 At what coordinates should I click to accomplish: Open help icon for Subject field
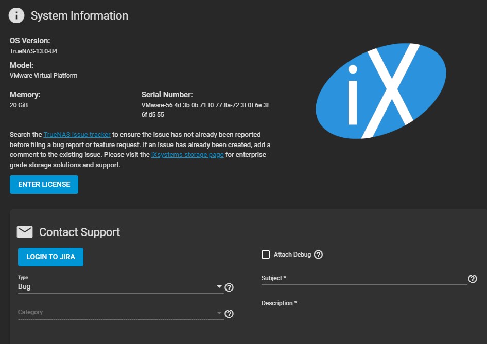pos(473,279)
